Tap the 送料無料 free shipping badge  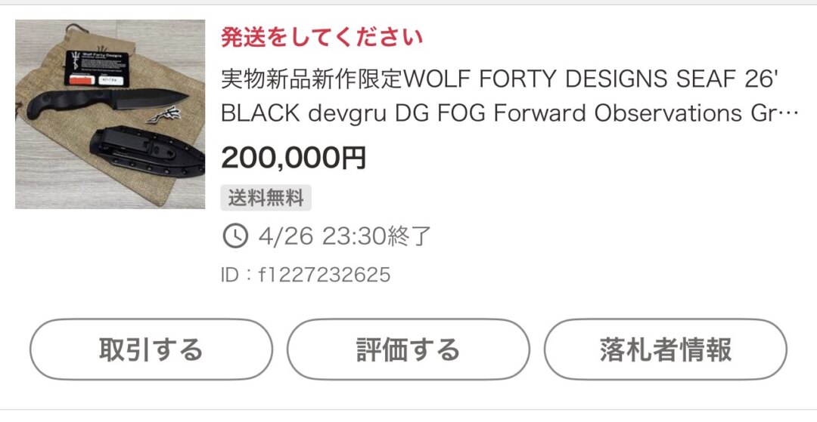pyautogui.click(x=266, y=198)
